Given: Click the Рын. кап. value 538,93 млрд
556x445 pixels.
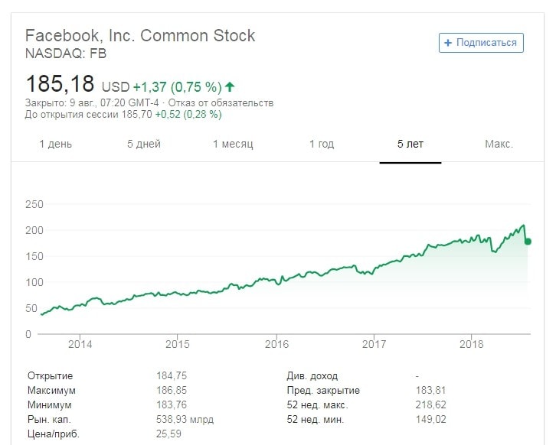Looking at the screenshot, I should click(x=185, y=420).
